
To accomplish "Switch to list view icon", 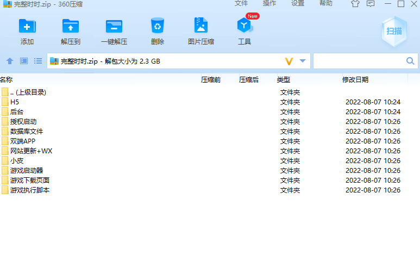I will (38, 61).
